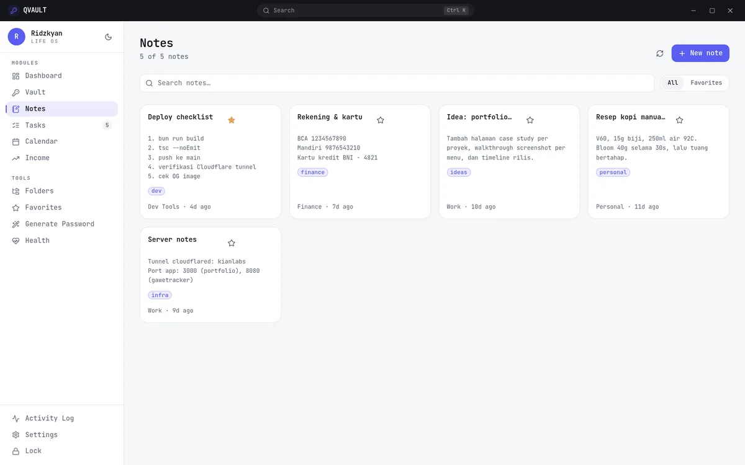Screen dimensions: 745x465
Task: Open the Tasks module
Action: pos(62,125)
